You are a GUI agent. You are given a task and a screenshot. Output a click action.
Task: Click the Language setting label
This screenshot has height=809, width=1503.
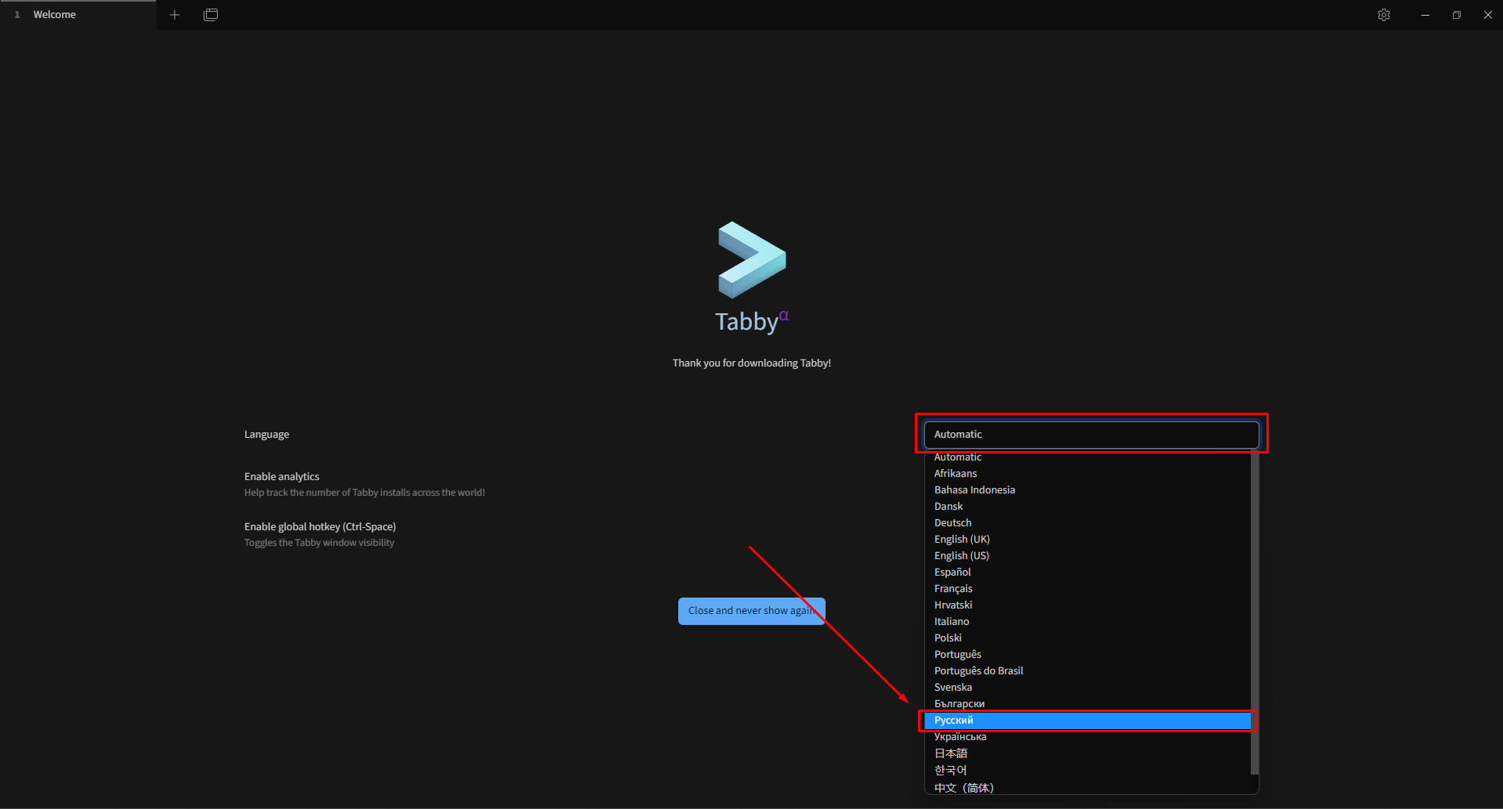266,435
